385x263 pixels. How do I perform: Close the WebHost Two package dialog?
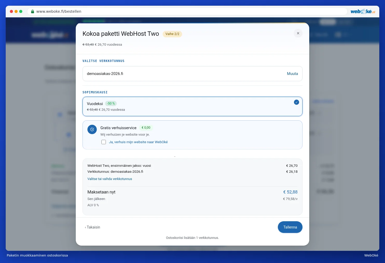298,33
